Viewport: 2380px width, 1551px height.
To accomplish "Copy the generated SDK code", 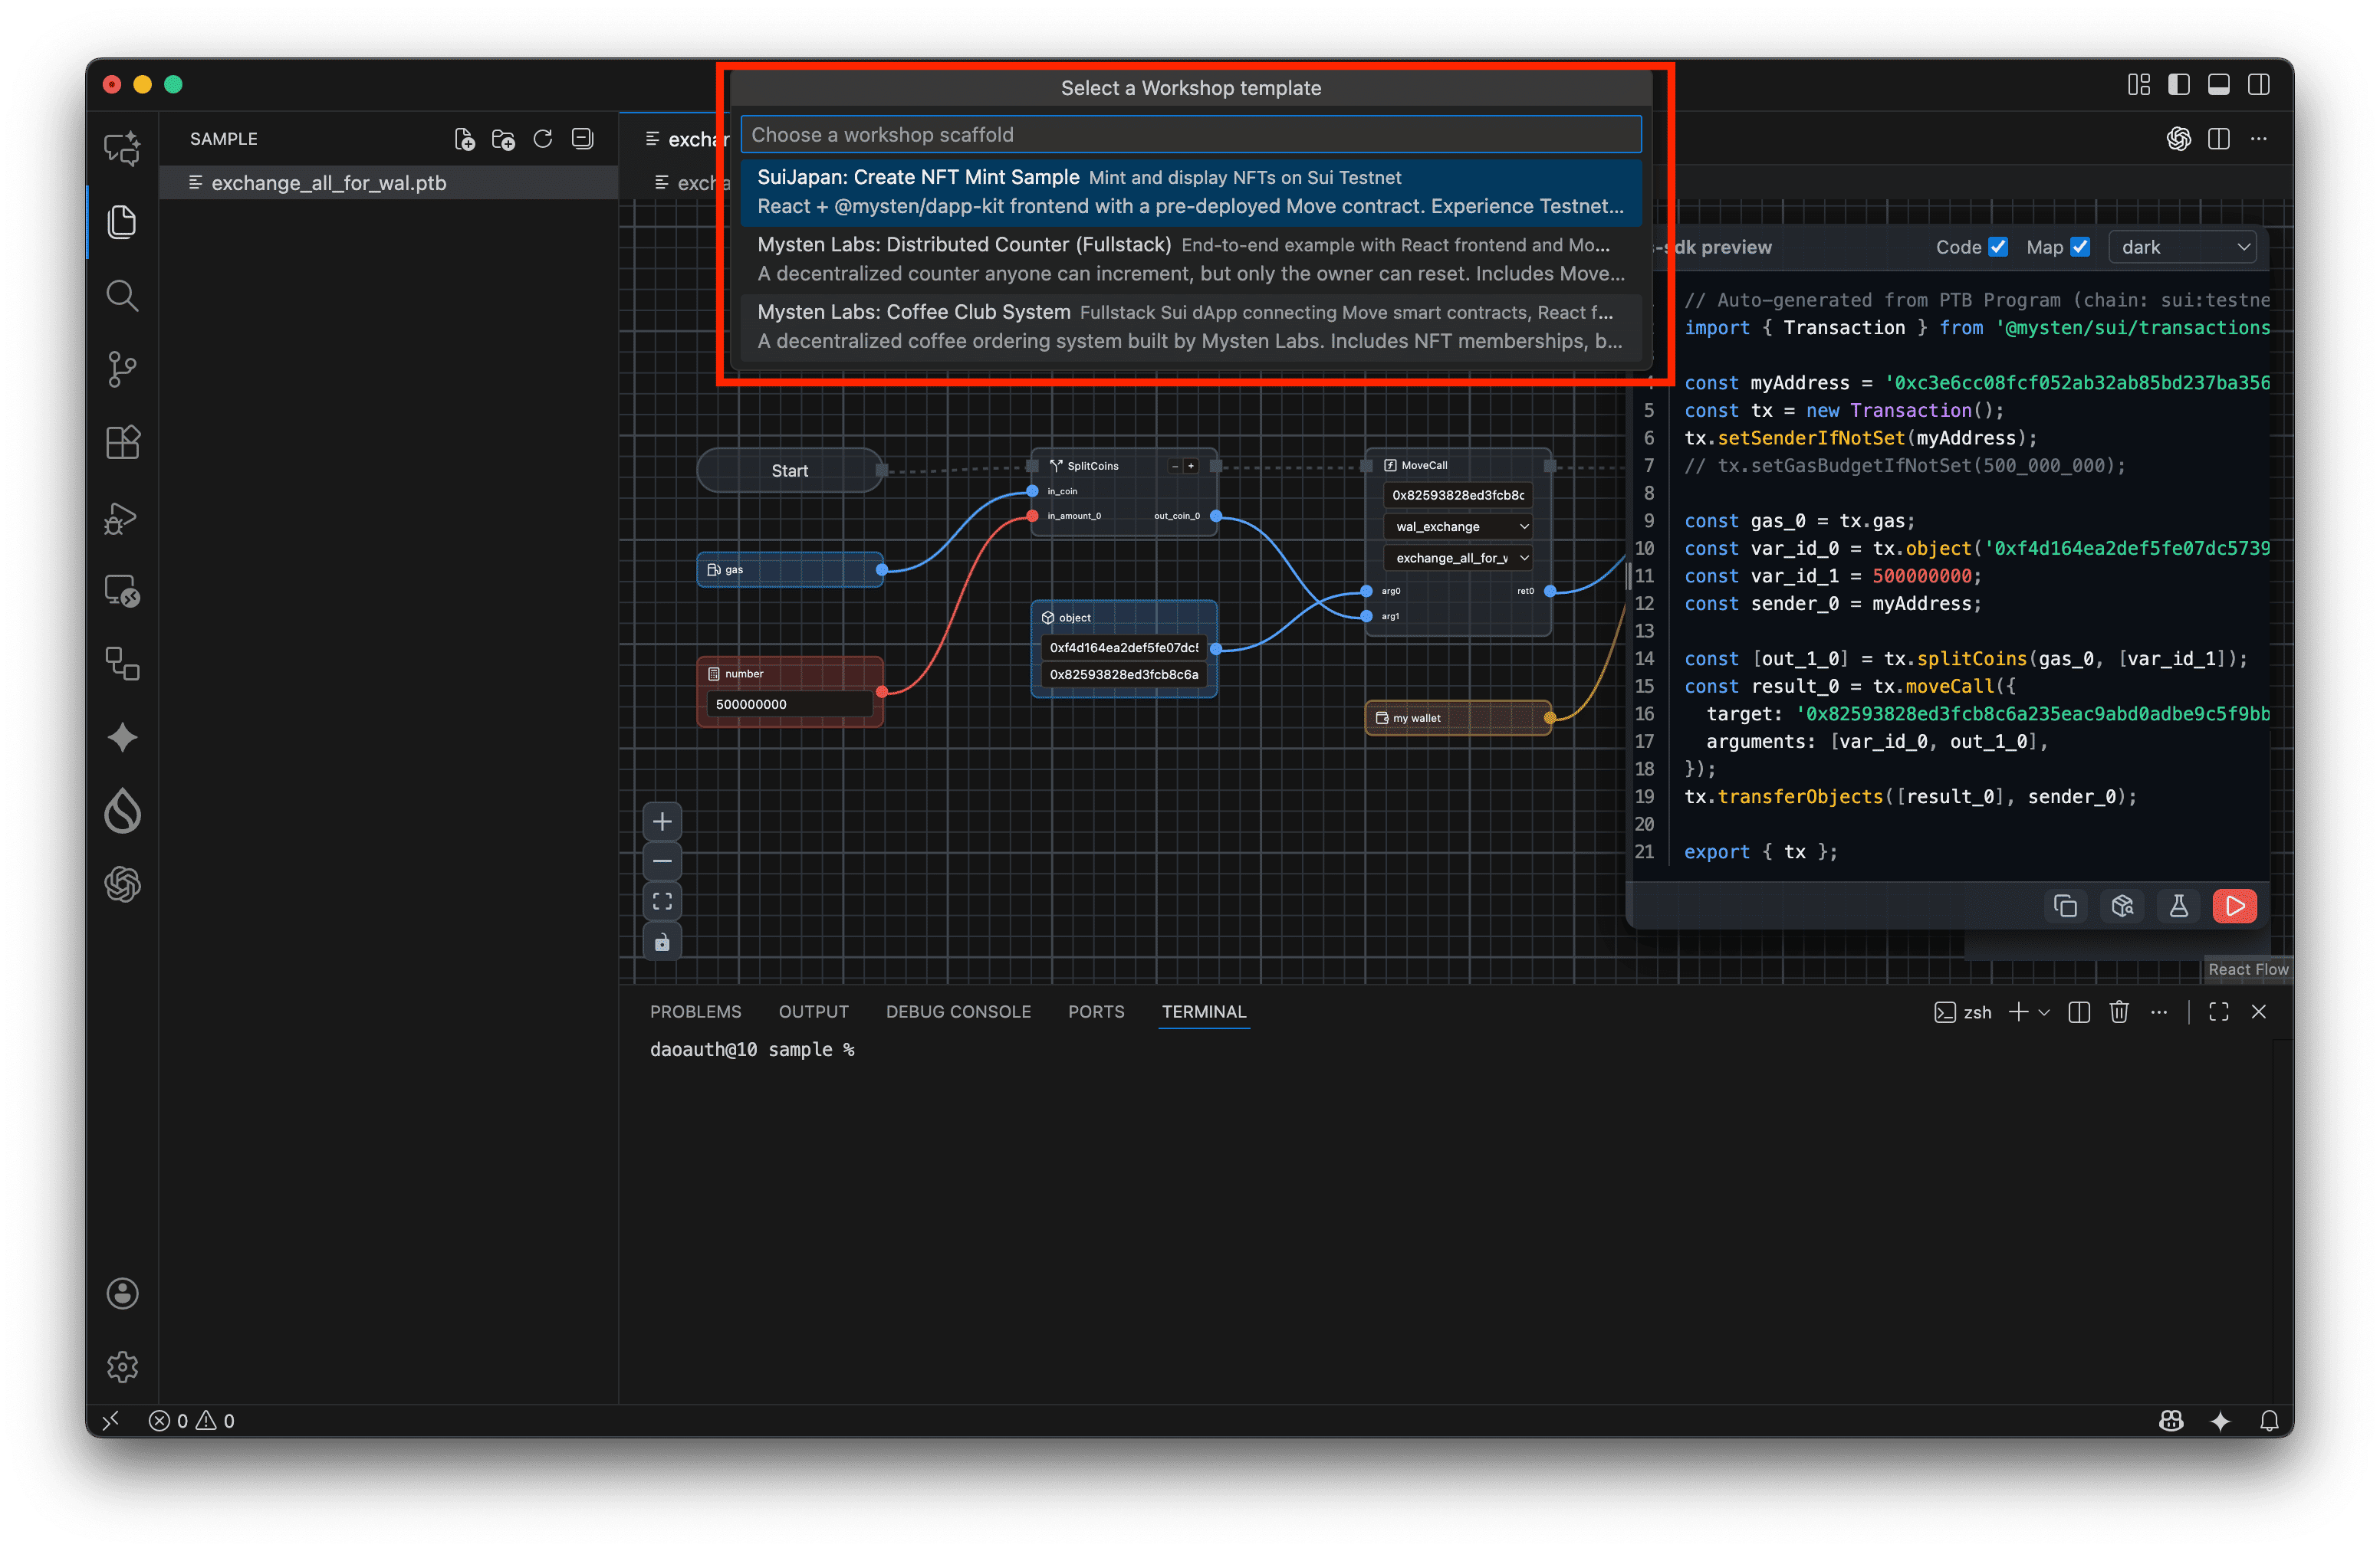I will point(2065,907).
